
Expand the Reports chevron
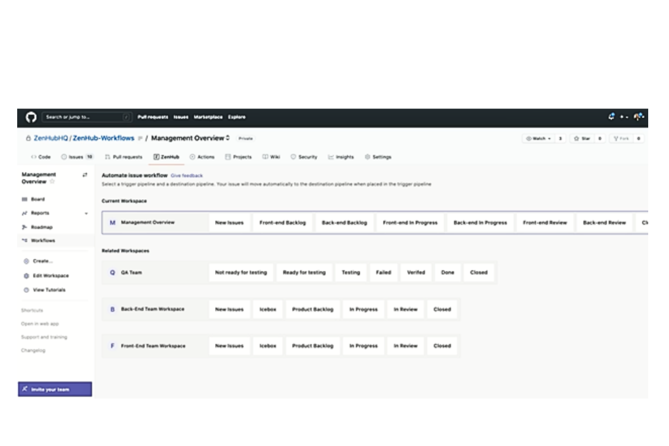86,214
